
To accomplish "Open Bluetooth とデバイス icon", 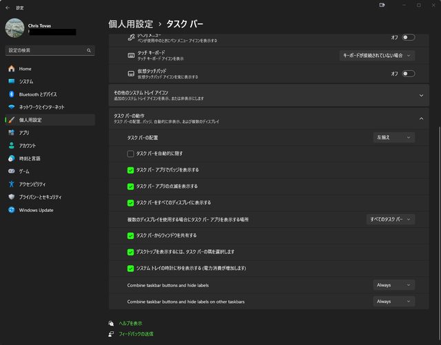I will pyautogui.click(x=11, y=94).
